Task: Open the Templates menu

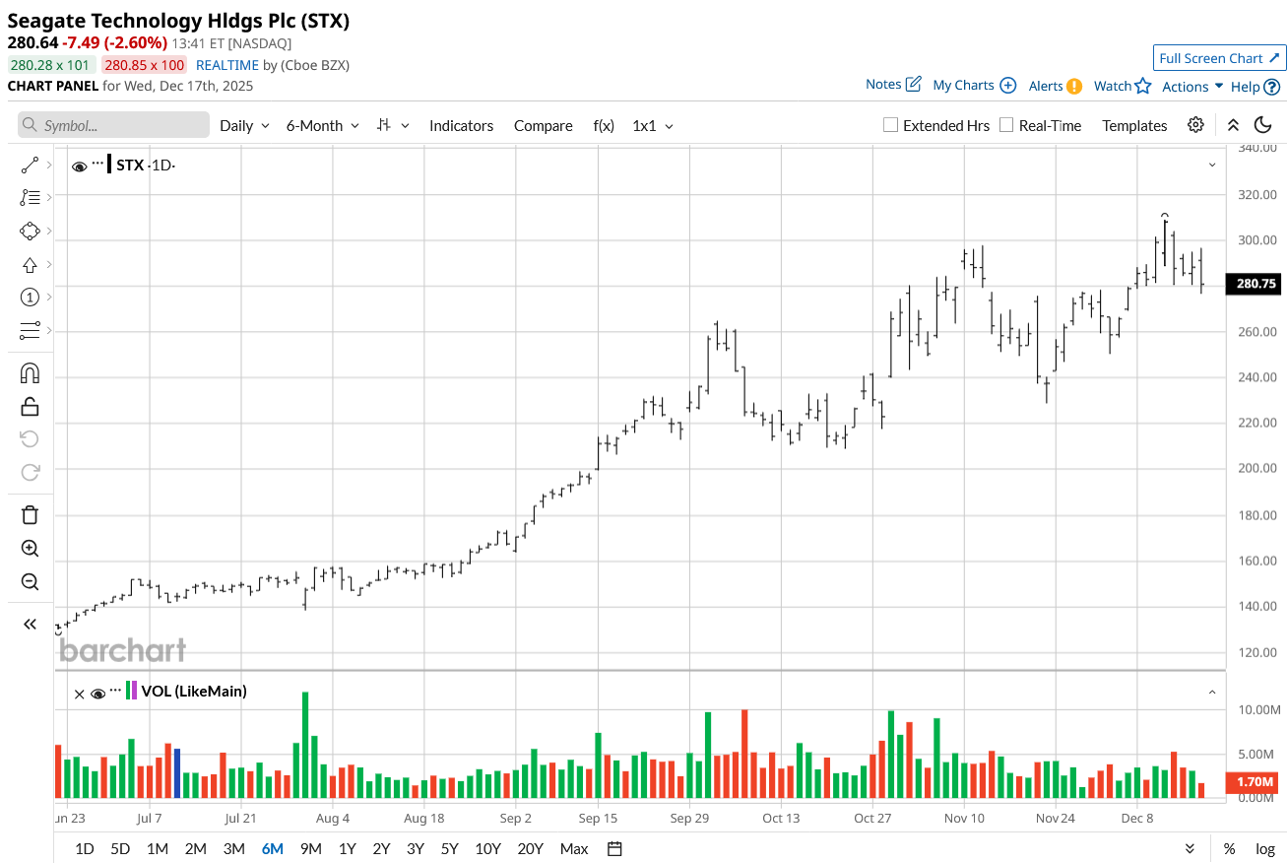Action: 1134,126
